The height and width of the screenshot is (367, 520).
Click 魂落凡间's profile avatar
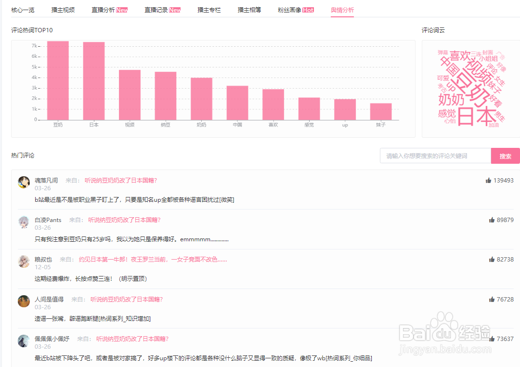tap(24, 182)
